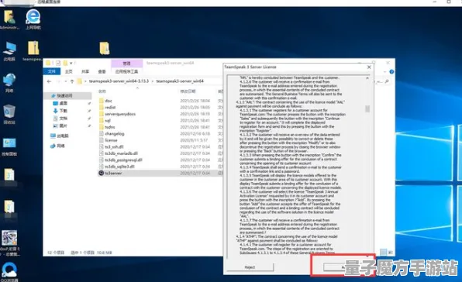Expand the ribbon using the chevron

pos(384,72)
